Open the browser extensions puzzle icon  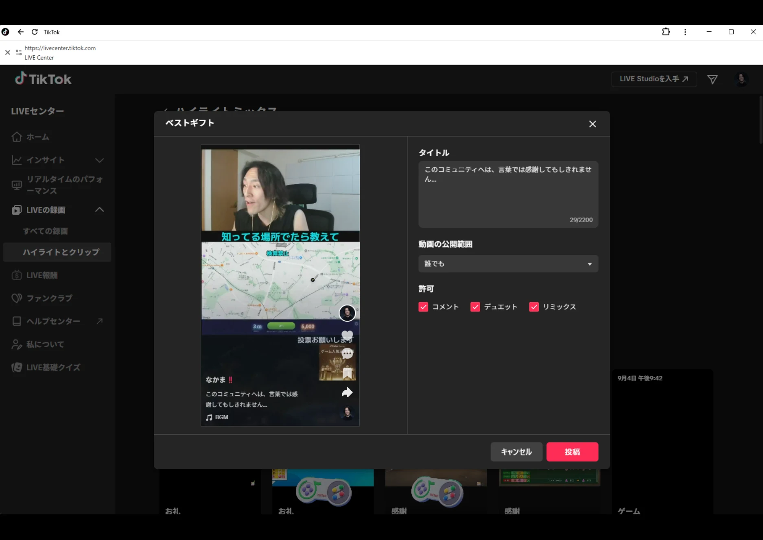point(666,32)
